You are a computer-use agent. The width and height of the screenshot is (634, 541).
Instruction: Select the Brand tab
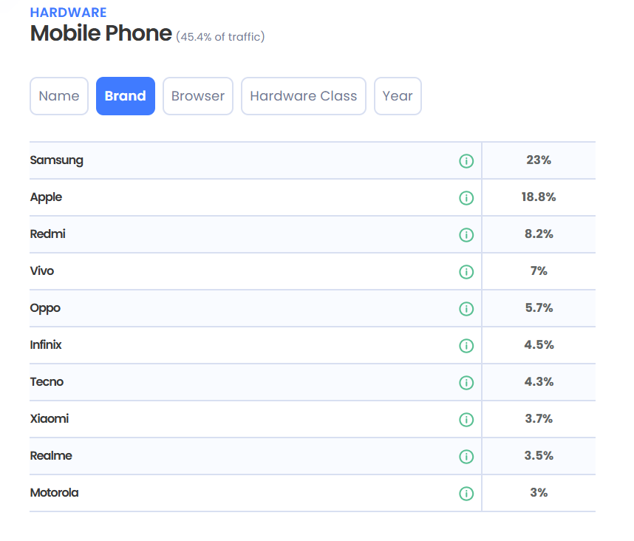[126, 96]
